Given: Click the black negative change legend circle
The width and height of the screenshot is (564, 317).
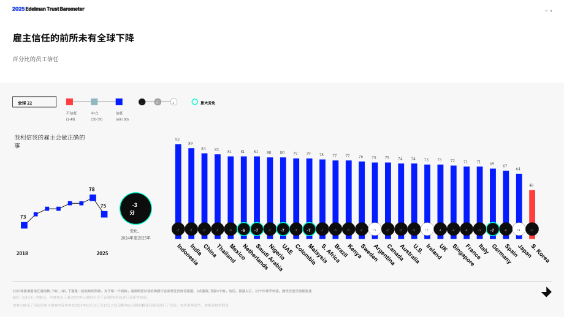Looking at the screenshot, I should click(142, 102).
